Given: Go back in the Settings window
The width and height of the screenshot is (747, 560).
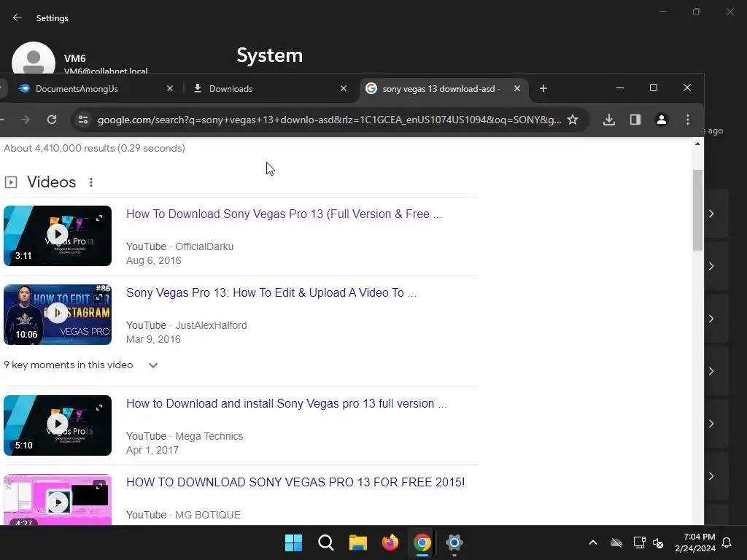Looking at the screenshot, I should coord(18,17).
